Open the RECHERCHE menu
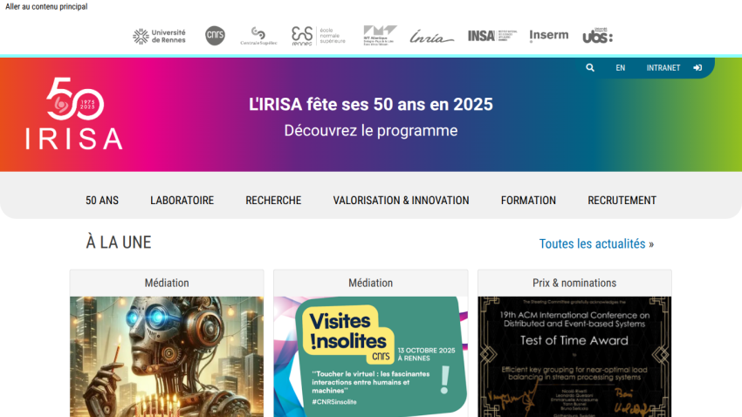 (273, 201)
